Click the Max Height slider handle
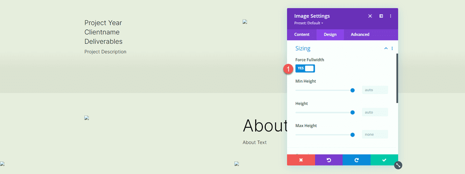The height and width of the screenshot is (174, 465). click(x=353, y=135)
